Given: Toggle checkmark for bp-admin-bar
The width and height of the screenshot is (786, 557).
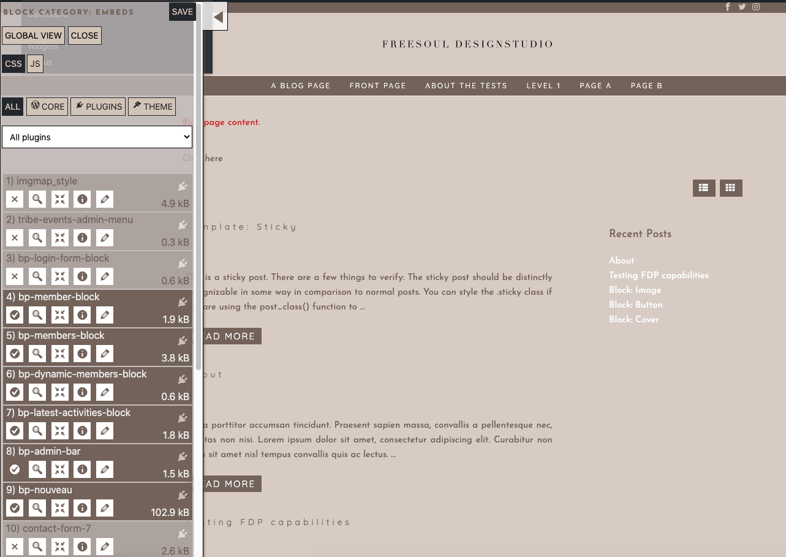Looking at the screenshot, I should (x=15, y=469).
